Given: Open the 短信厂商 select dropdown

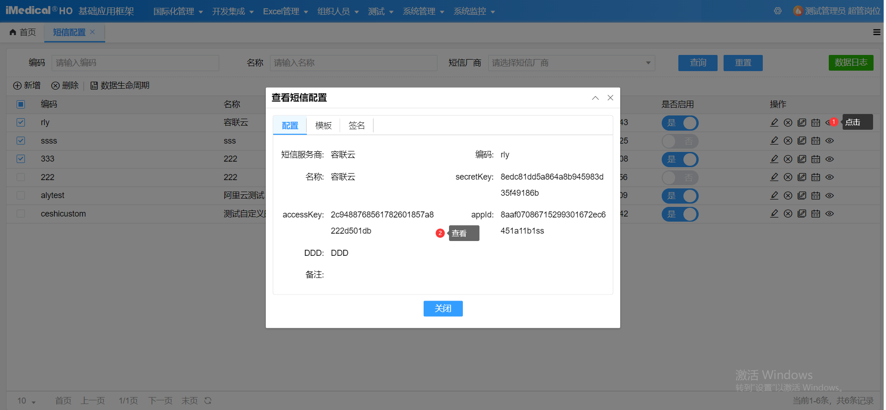Looking at the screenshot, I should [571, 63].
